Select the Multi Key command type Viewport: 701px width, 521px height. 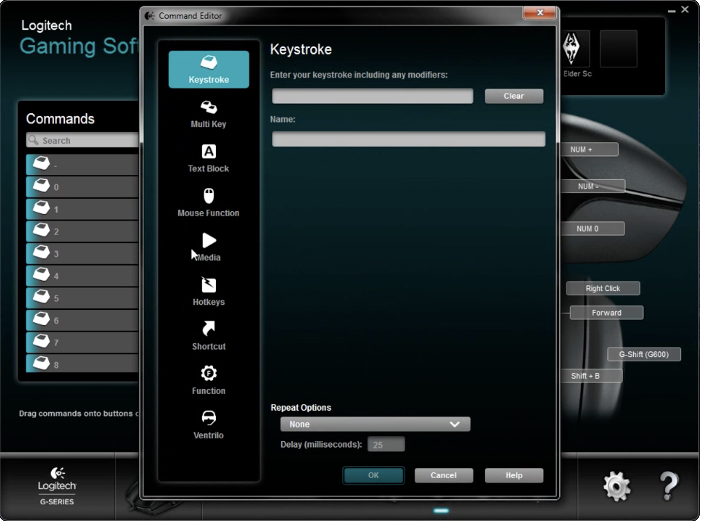[x=209, y=114]
